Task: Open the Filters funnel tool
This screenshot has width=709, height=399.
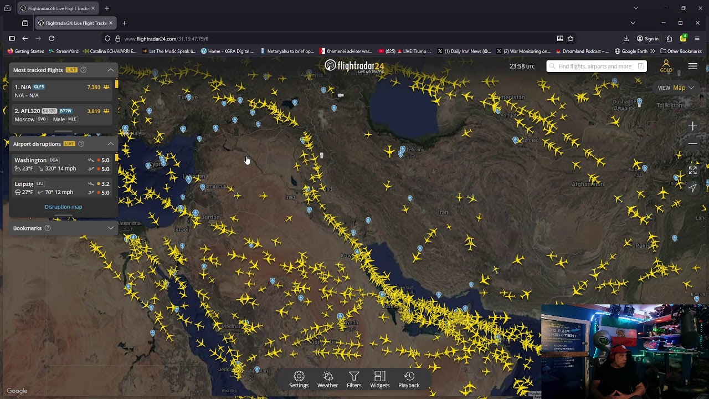Action: point(354,380)
